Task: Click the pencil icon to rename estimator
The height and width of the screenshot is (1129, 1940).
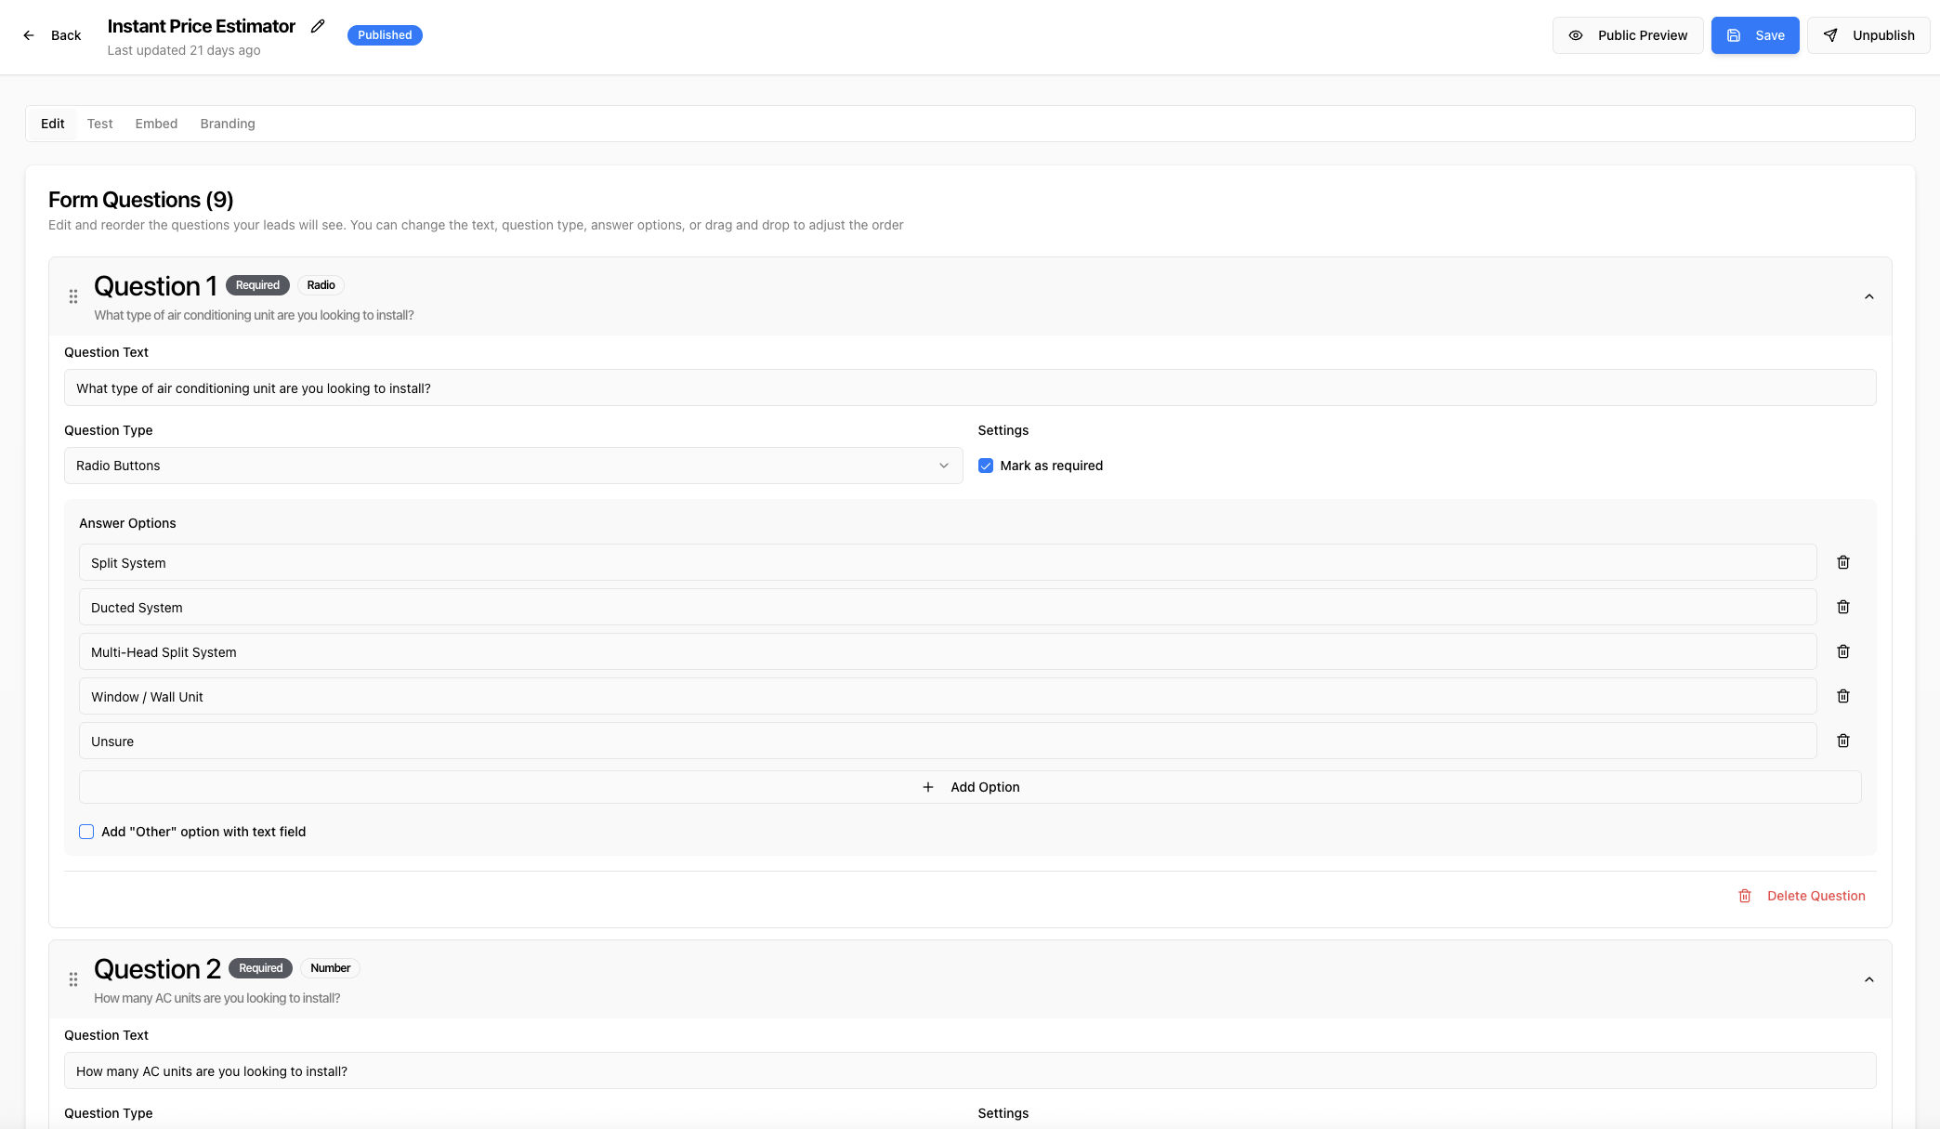Action: [x=318, y=26]
